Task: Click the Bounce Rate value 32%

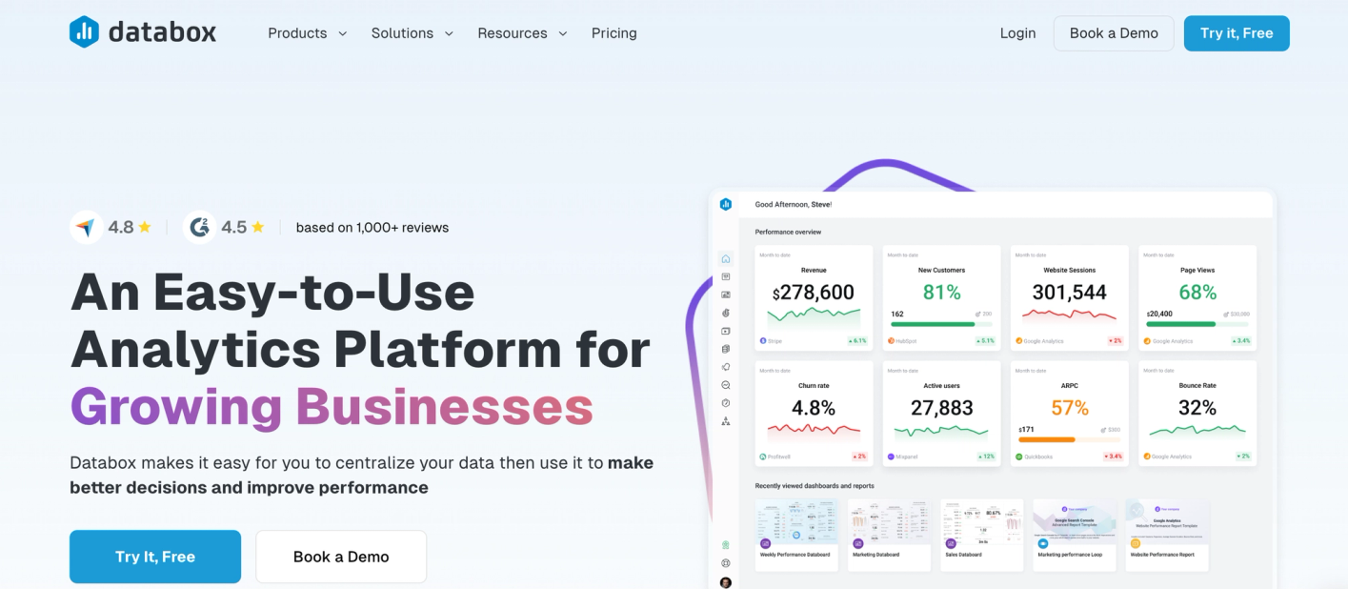Action: point(1197,408)
